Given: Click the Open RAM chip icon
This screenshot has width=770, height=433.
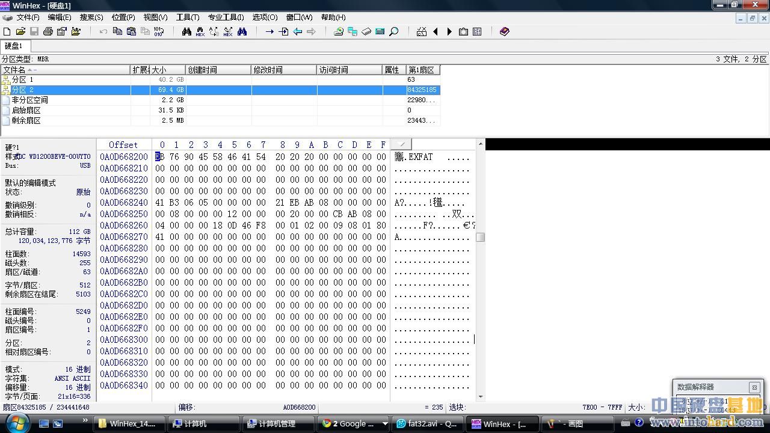Looking at the screenshot, I should tap(366, 31).
